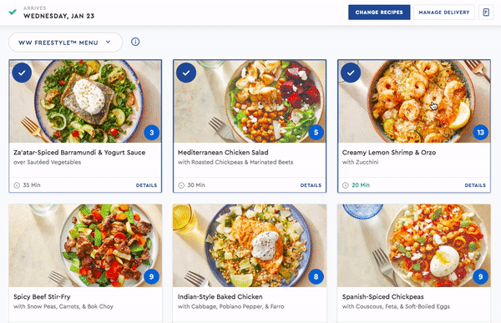Open the menu info icon
The image size is (501, 323).
coord(135,42)
